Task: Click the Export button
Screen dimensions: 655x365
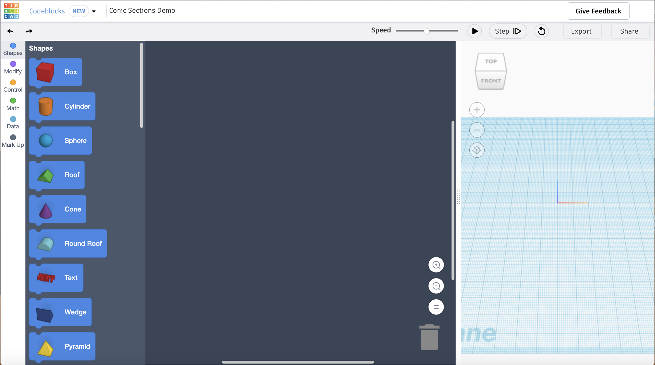Action: (582, 31)
